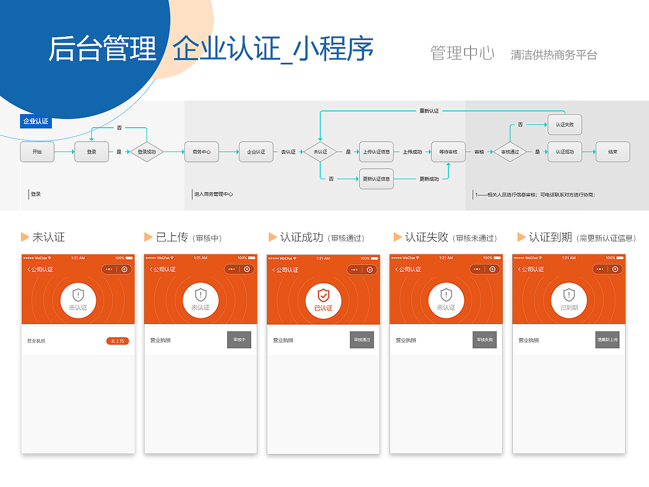649x487 pixels.
Task: Click the 登录 node in the flowchart
Action: click(x=92, y=152)
